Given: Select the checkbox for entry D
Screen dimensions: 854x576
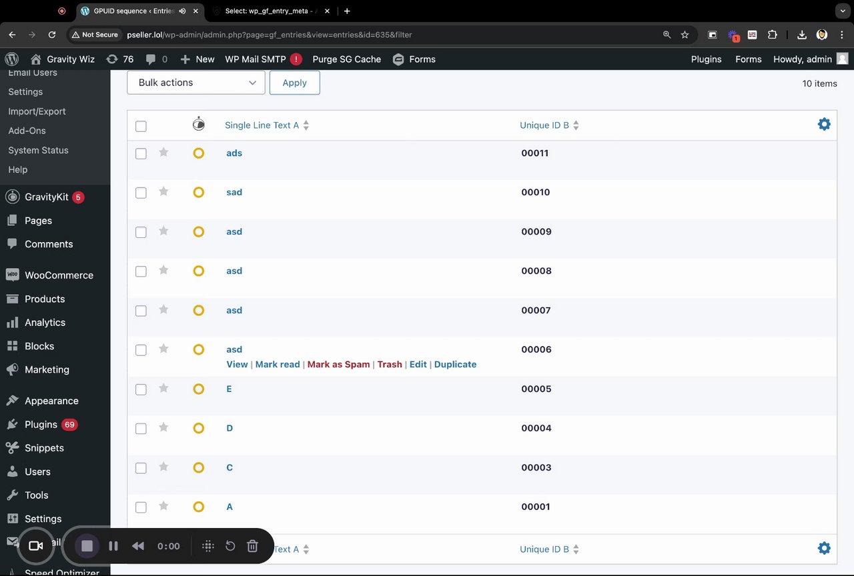Looking at the screenshot, I should [x=141, y=429].
